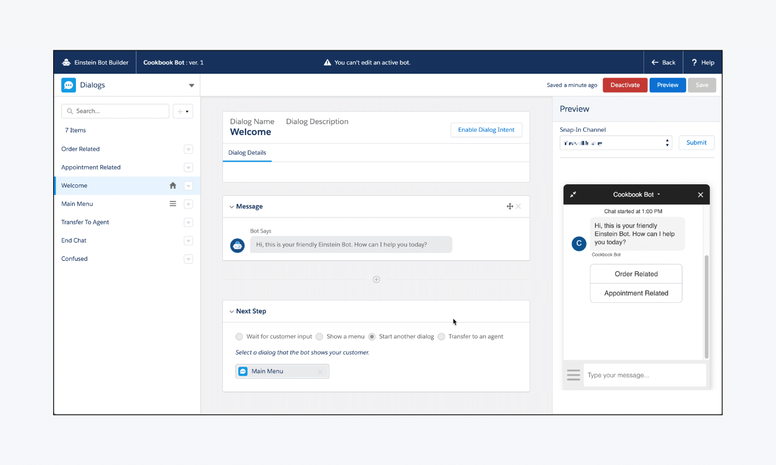The image size is (776, 465).
Task: Click the Submit button in Preview
Action: 697,143
